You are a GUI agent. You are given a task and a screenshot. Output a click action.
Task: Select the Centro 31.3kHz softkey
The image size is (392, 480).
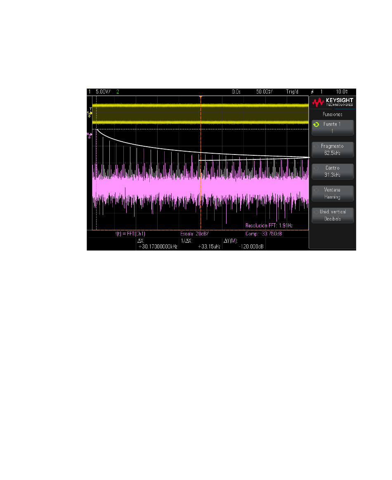pyautogui.click(x=333, y=171)
